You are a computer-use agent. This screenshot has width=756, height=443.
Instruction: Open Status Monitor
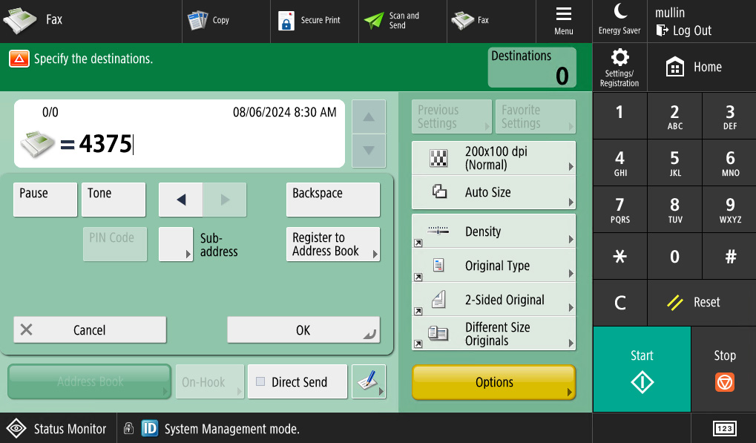[58, 428]
